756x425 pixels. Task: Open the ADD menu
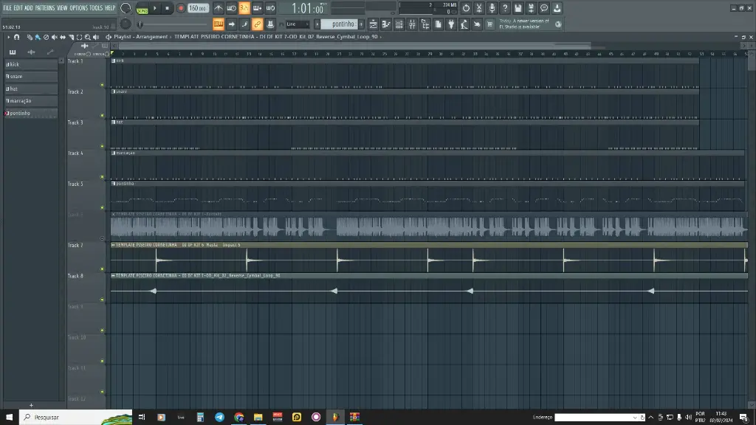(x=29, y=8)
